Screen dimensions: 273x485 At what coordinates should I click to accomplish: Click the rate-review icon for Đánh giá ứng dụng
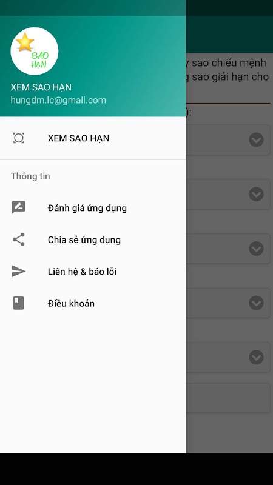(x=19, y=207)
